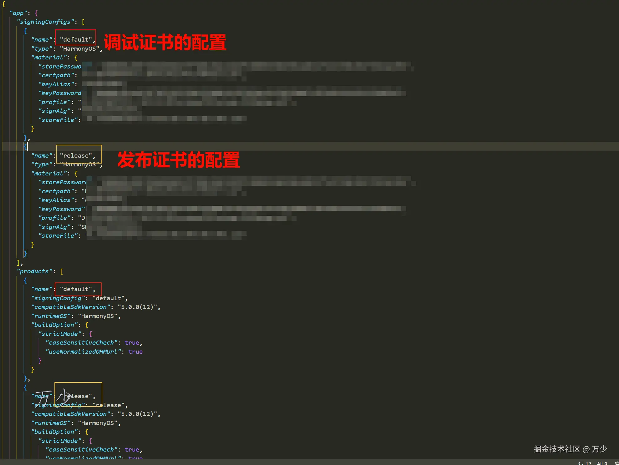Image resolution: width=619 pixels, height=465 pixels.
Task: Click the true value of caseSensitiveCheck
Action: tap(132, 342)
